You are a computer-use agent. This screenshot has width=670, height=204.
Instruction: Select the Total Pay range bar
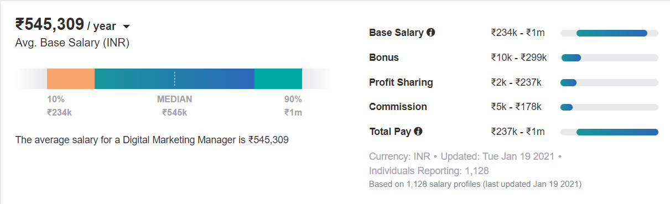pyautogui.click(x=609, y=132)
